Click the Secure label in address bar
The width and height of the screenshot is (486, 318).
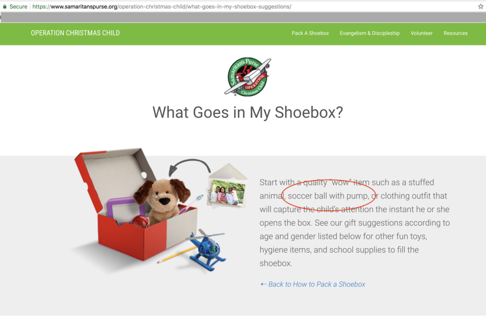pos(19,7)
